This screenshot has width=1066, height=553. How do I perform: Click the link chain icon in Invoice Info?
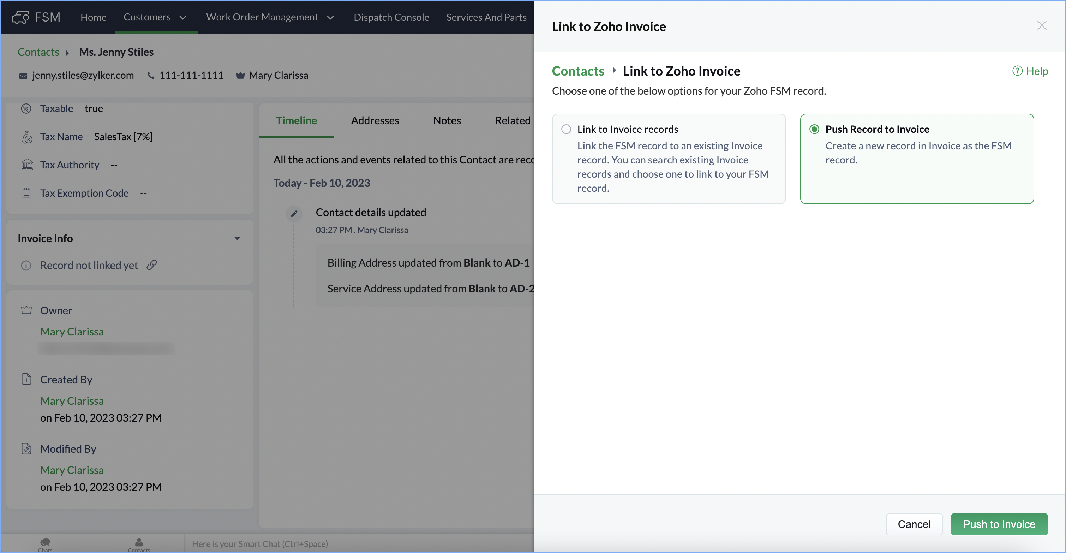click(x=152, y=264)
